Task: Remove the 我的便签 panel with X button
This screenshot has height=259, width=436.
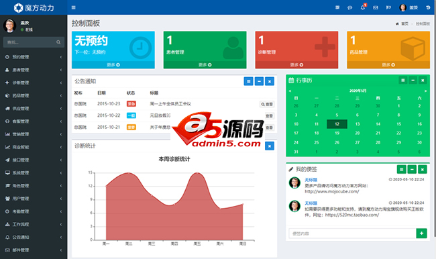Action: tap(423, 169)
